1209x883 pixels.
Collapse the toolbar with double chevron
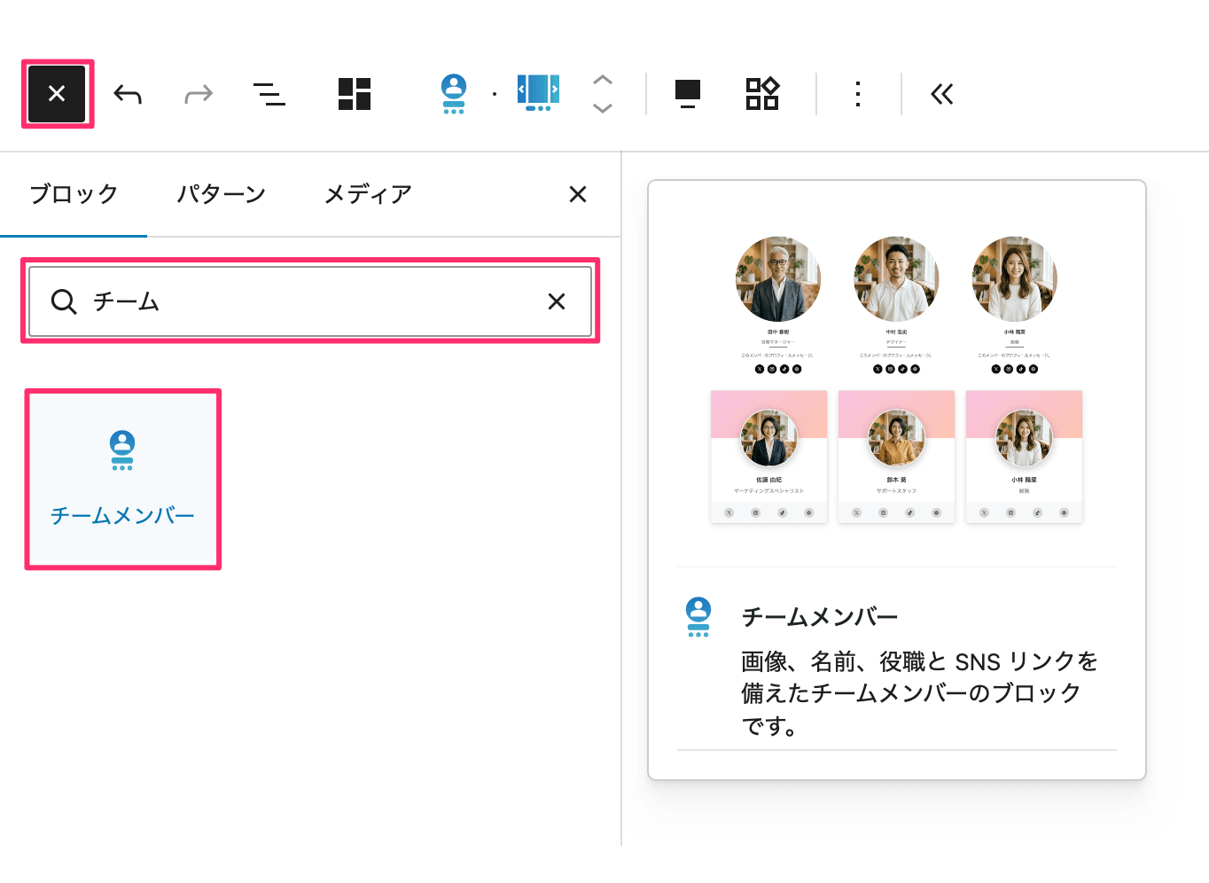coord(941,94)
